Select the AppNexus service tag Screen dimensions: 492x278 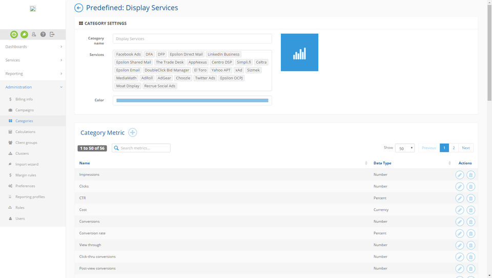[197, 62]
